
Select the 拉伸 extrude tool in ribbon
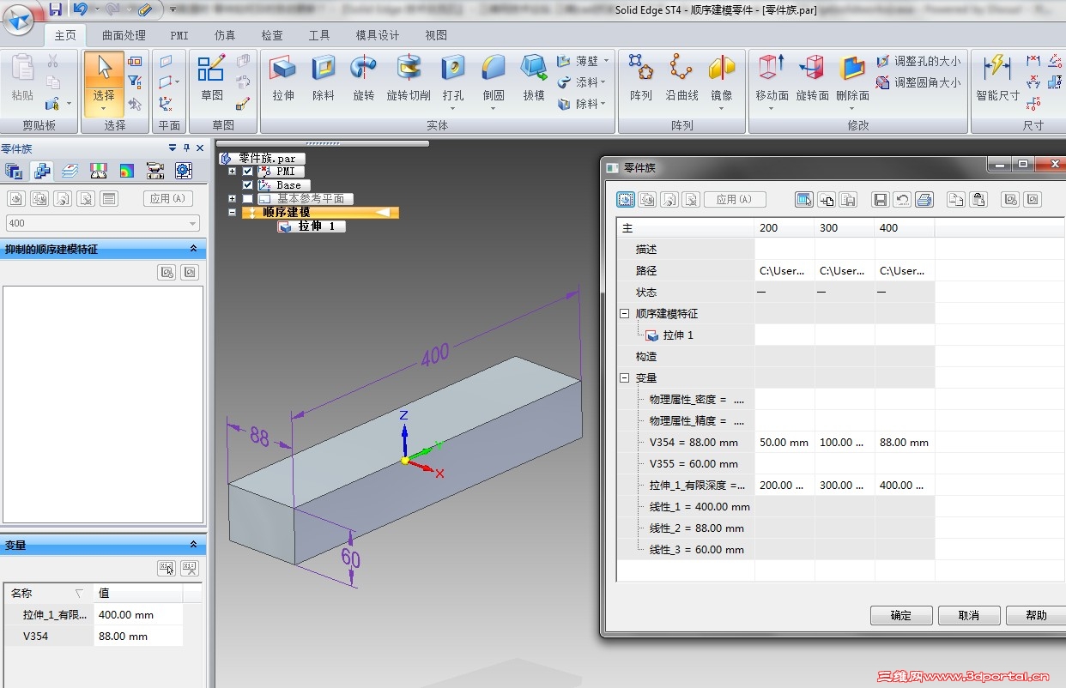(x=283, y=78)
